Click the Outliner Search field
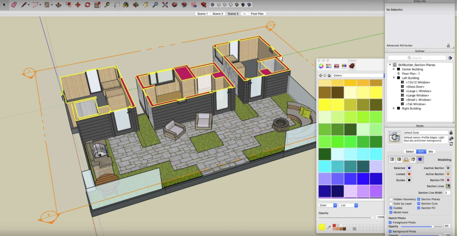457x236 pixels. coord(417,58)
